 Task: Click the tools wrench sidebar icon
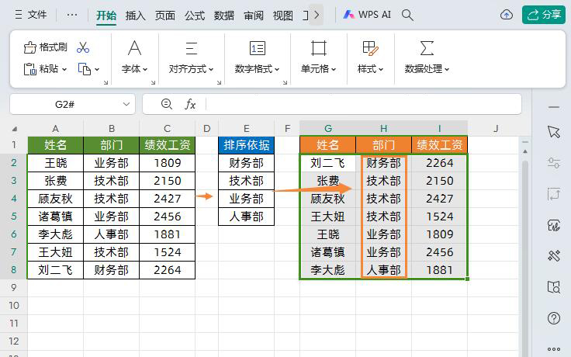point(554,256)
